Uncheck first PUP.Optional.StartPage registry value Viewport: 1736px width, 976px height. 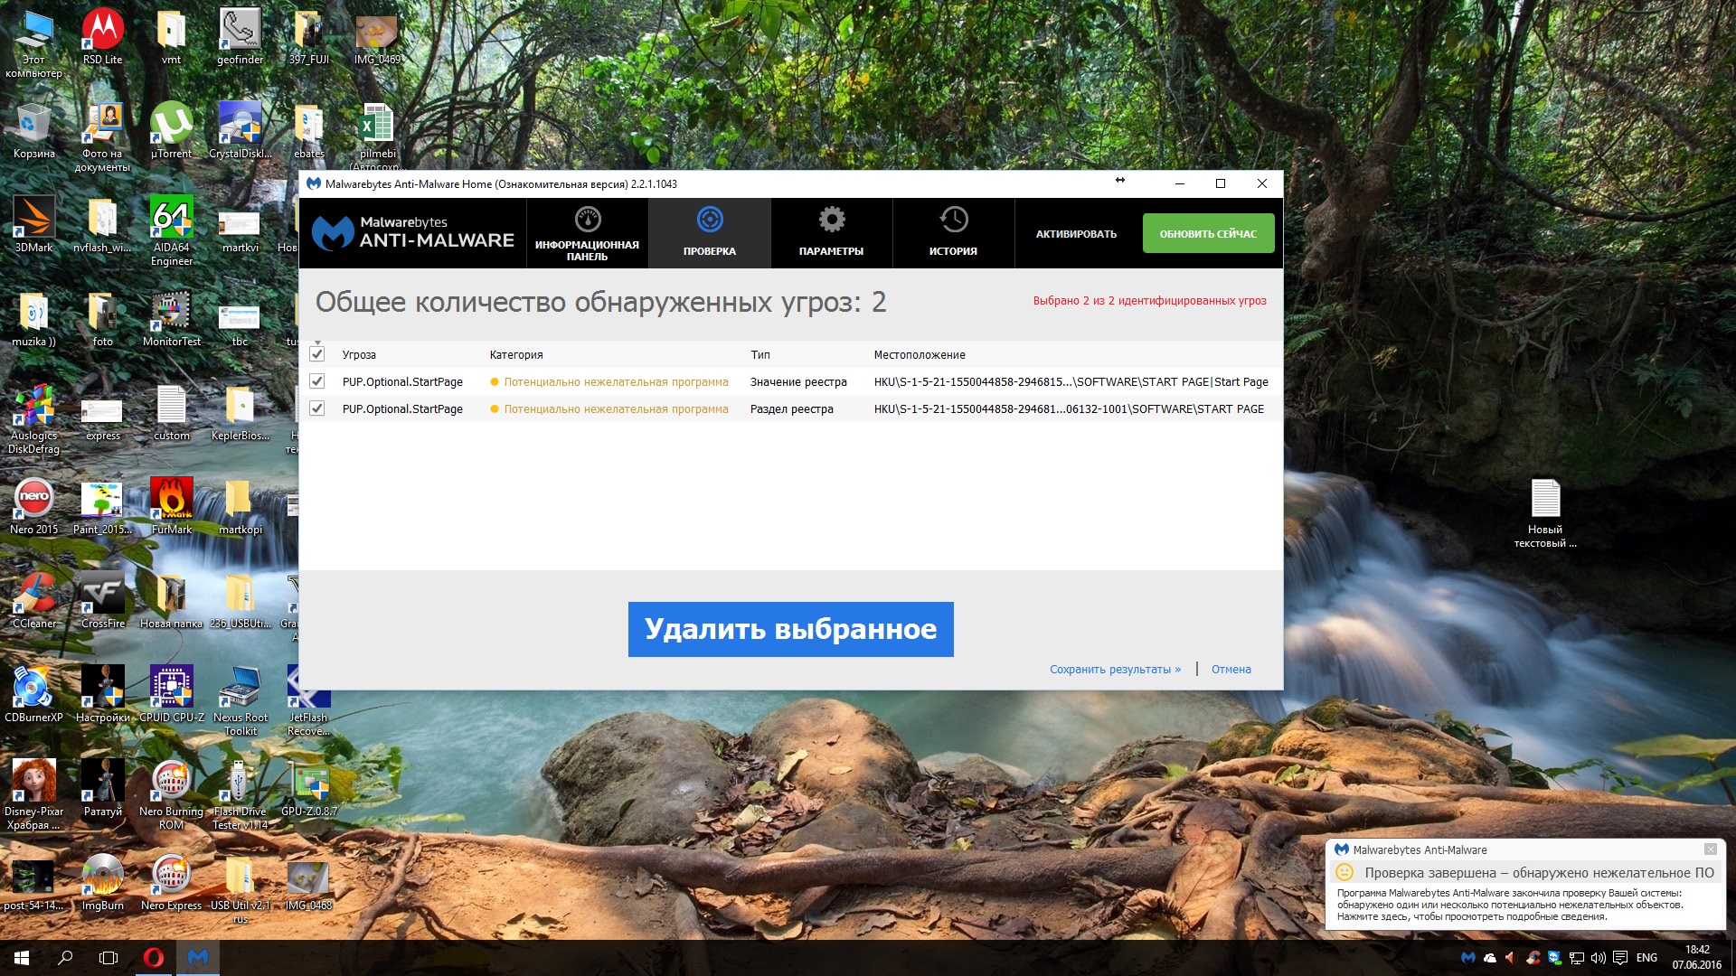coord(317,381)
